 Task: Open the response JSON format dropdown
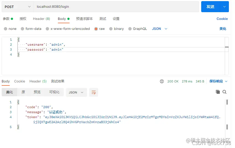pos(76,92)
